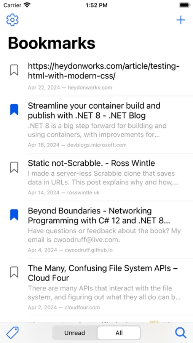The width and height of the screenshot is (193, 343).
Task: Toggle filled bookmark icon for .NET 8 container post
Action: pyautogui.click(x=14, y=110)
